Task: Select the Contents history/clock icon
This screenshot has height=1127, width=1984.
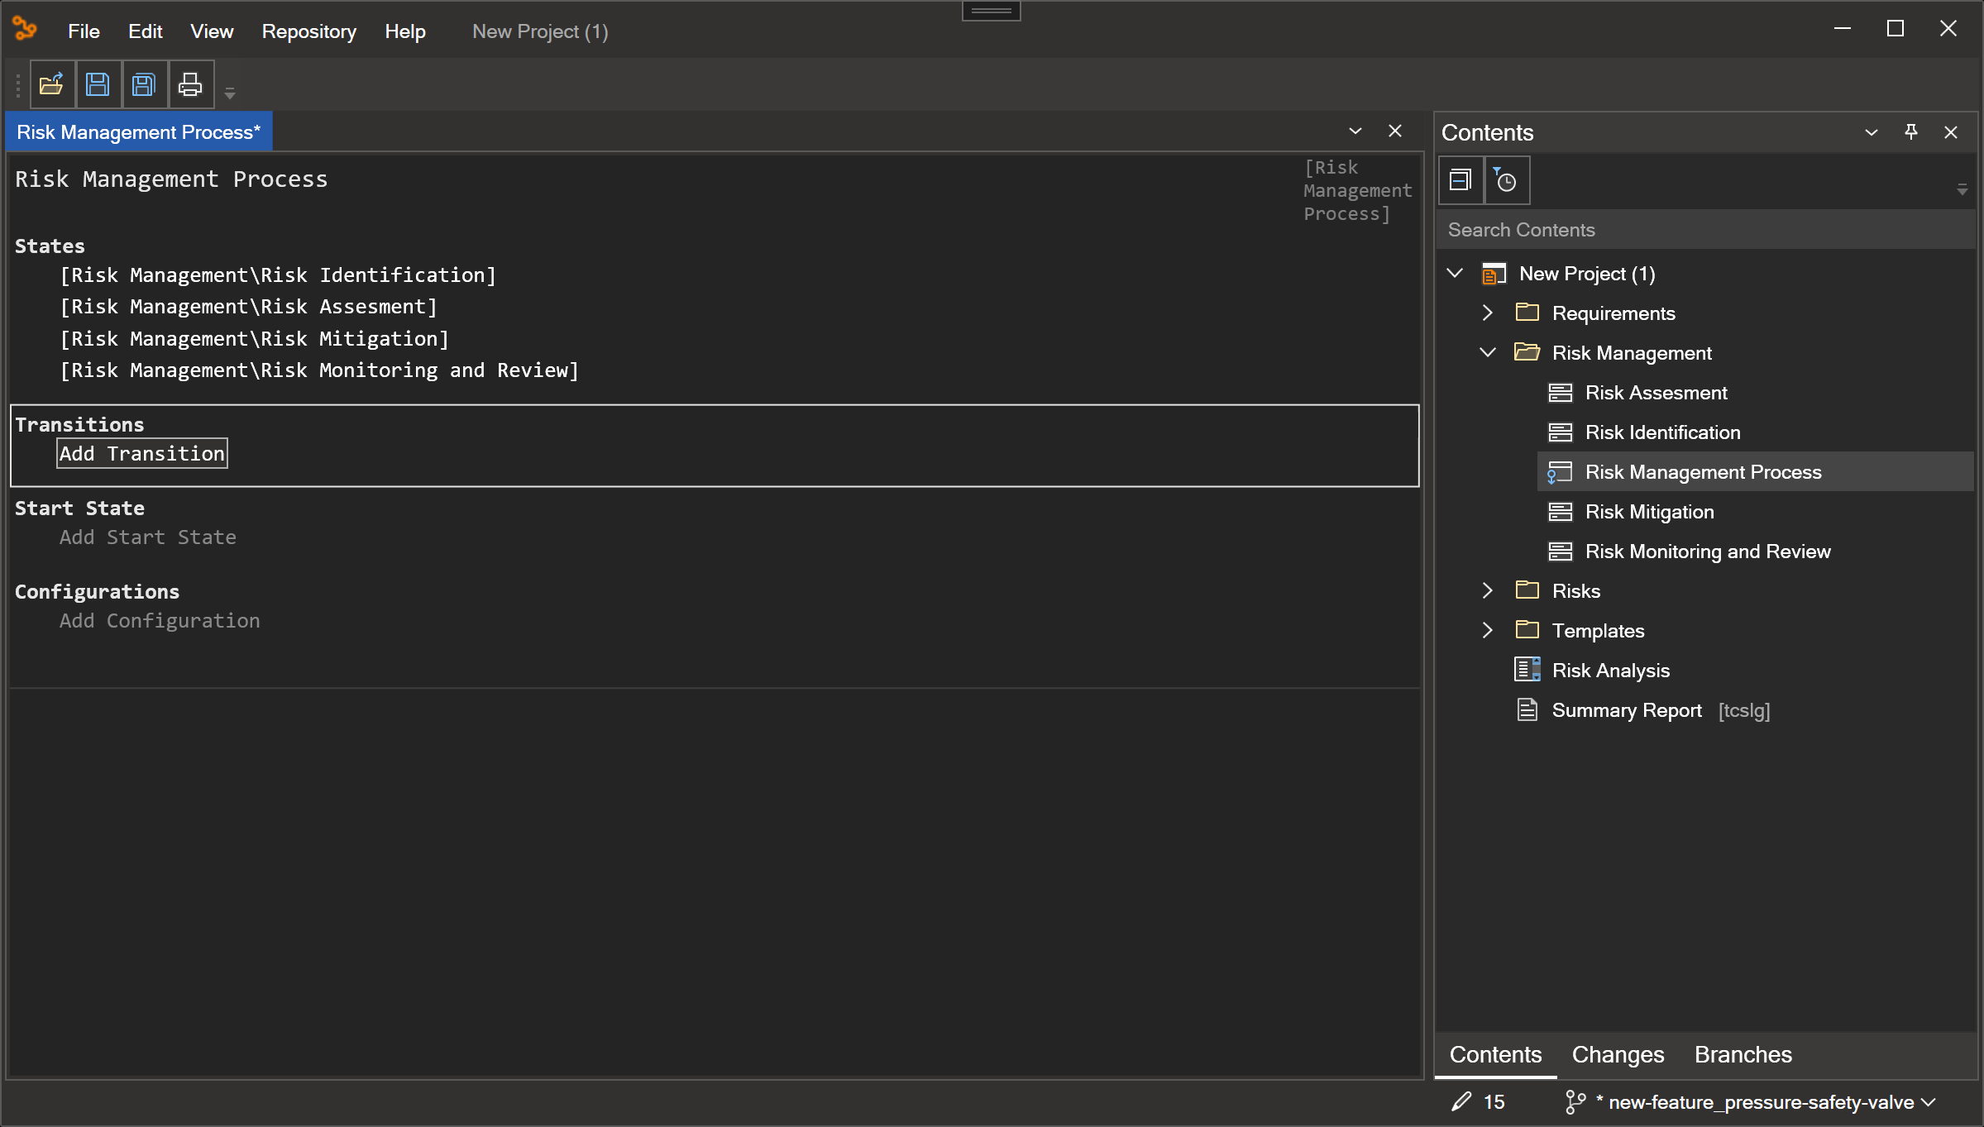Action: (1506, 180)
